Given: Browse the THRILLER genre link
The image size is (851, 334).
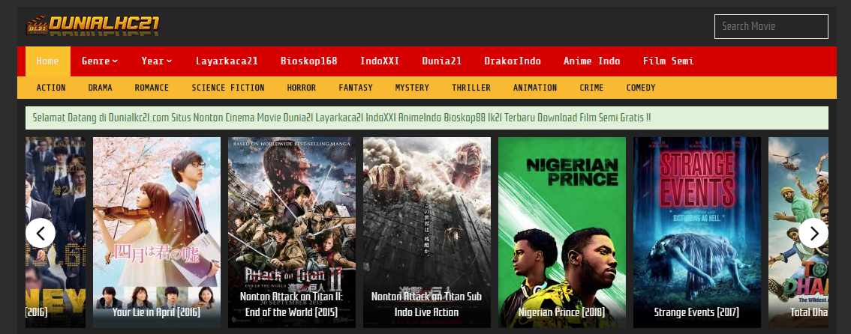Looking at the screenshot, I should pyautogui.click(x=471, y=88).
